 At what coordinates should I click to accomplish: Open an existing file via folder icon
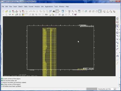(7, 11)
